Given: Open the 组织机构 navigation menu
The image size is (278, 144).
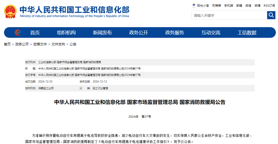Looking at the screenshot, I should 66,33.
